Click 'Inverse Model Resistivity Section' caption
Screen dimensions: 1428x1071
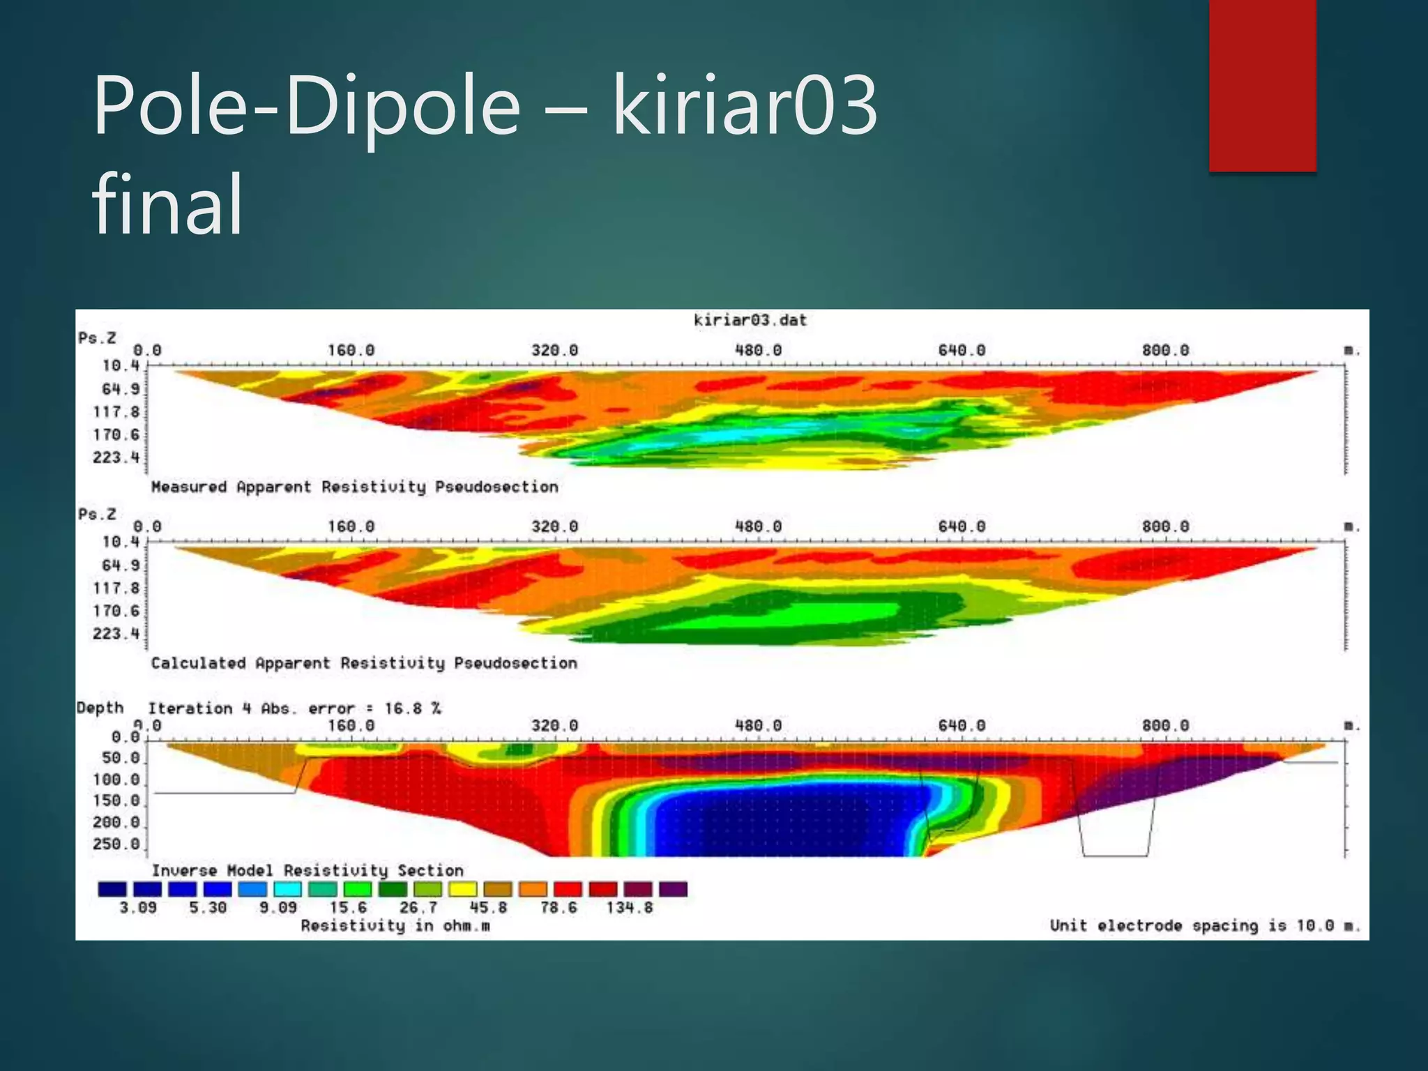click(307, 870)
